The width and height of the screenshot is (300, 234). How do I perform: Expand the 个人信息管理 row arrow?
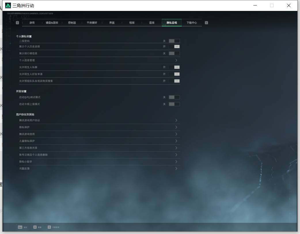176,60
